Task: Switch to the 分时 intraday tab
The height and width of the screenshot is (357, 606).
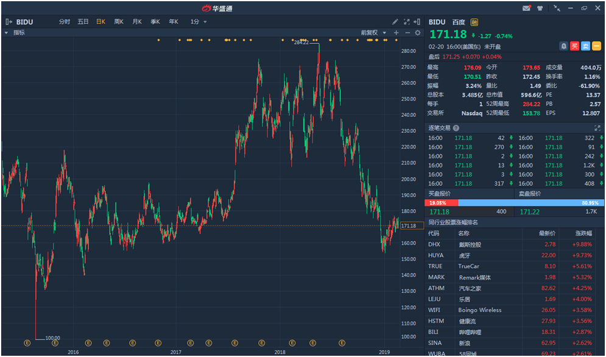Action: pos(65,22)
